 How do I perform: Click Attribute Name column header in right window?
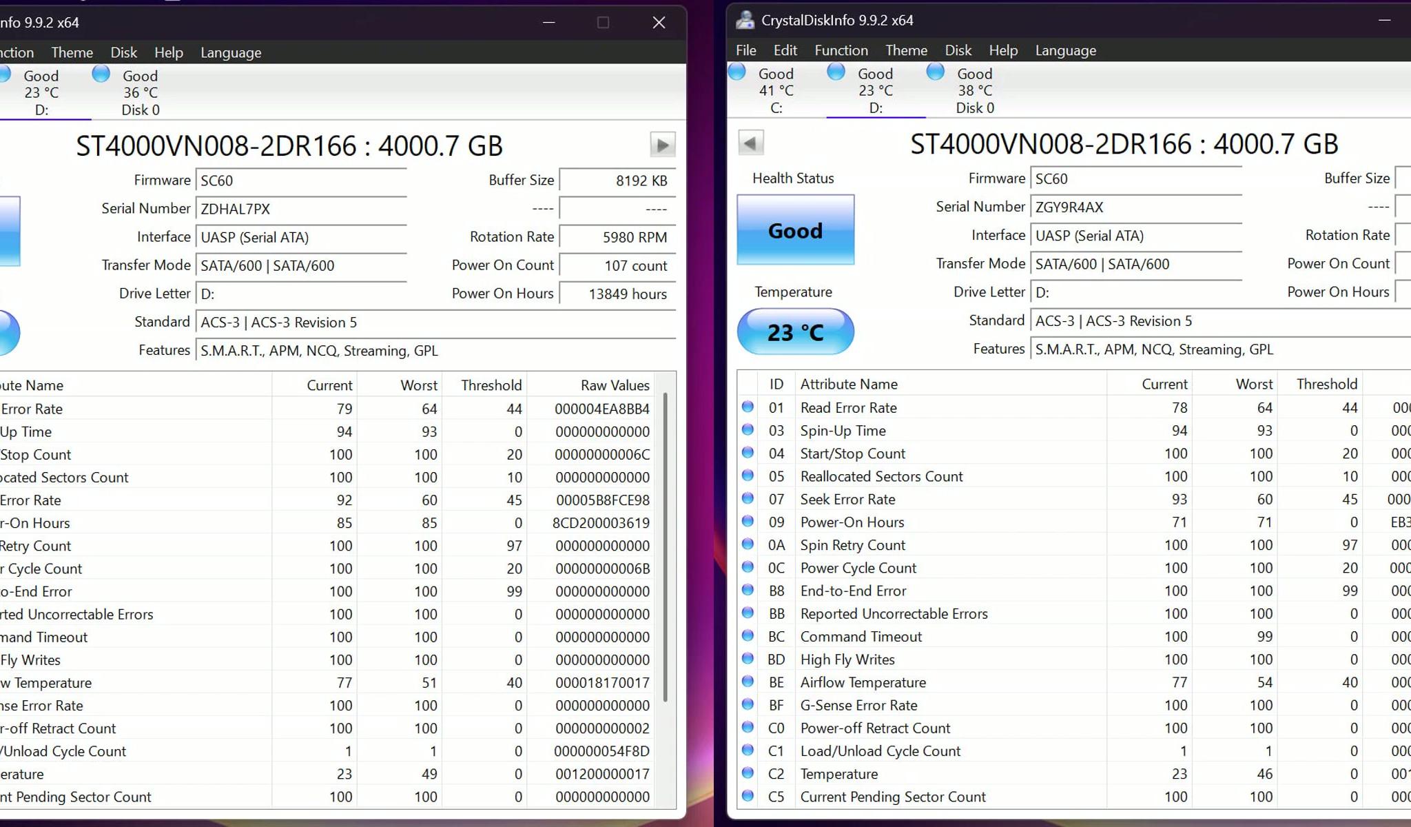[849, 384]
